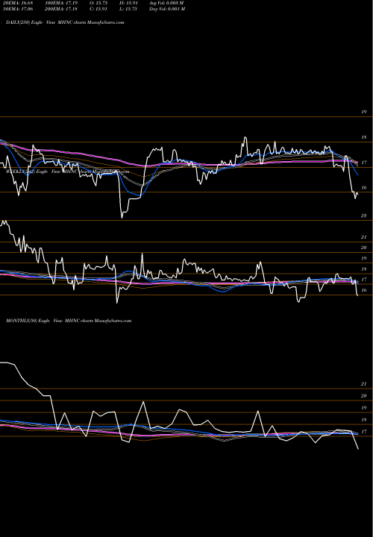
Task: Select the high price H: 15.91
Action: pyautogui.click(x=128, y=3)
